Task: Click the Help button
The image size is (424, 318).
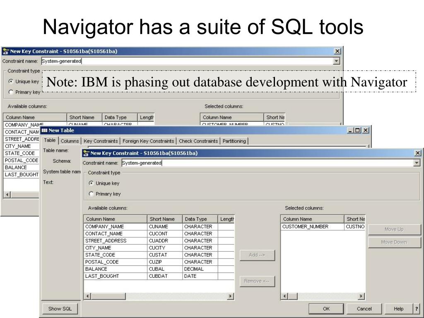Action: (x=399, y=308)
